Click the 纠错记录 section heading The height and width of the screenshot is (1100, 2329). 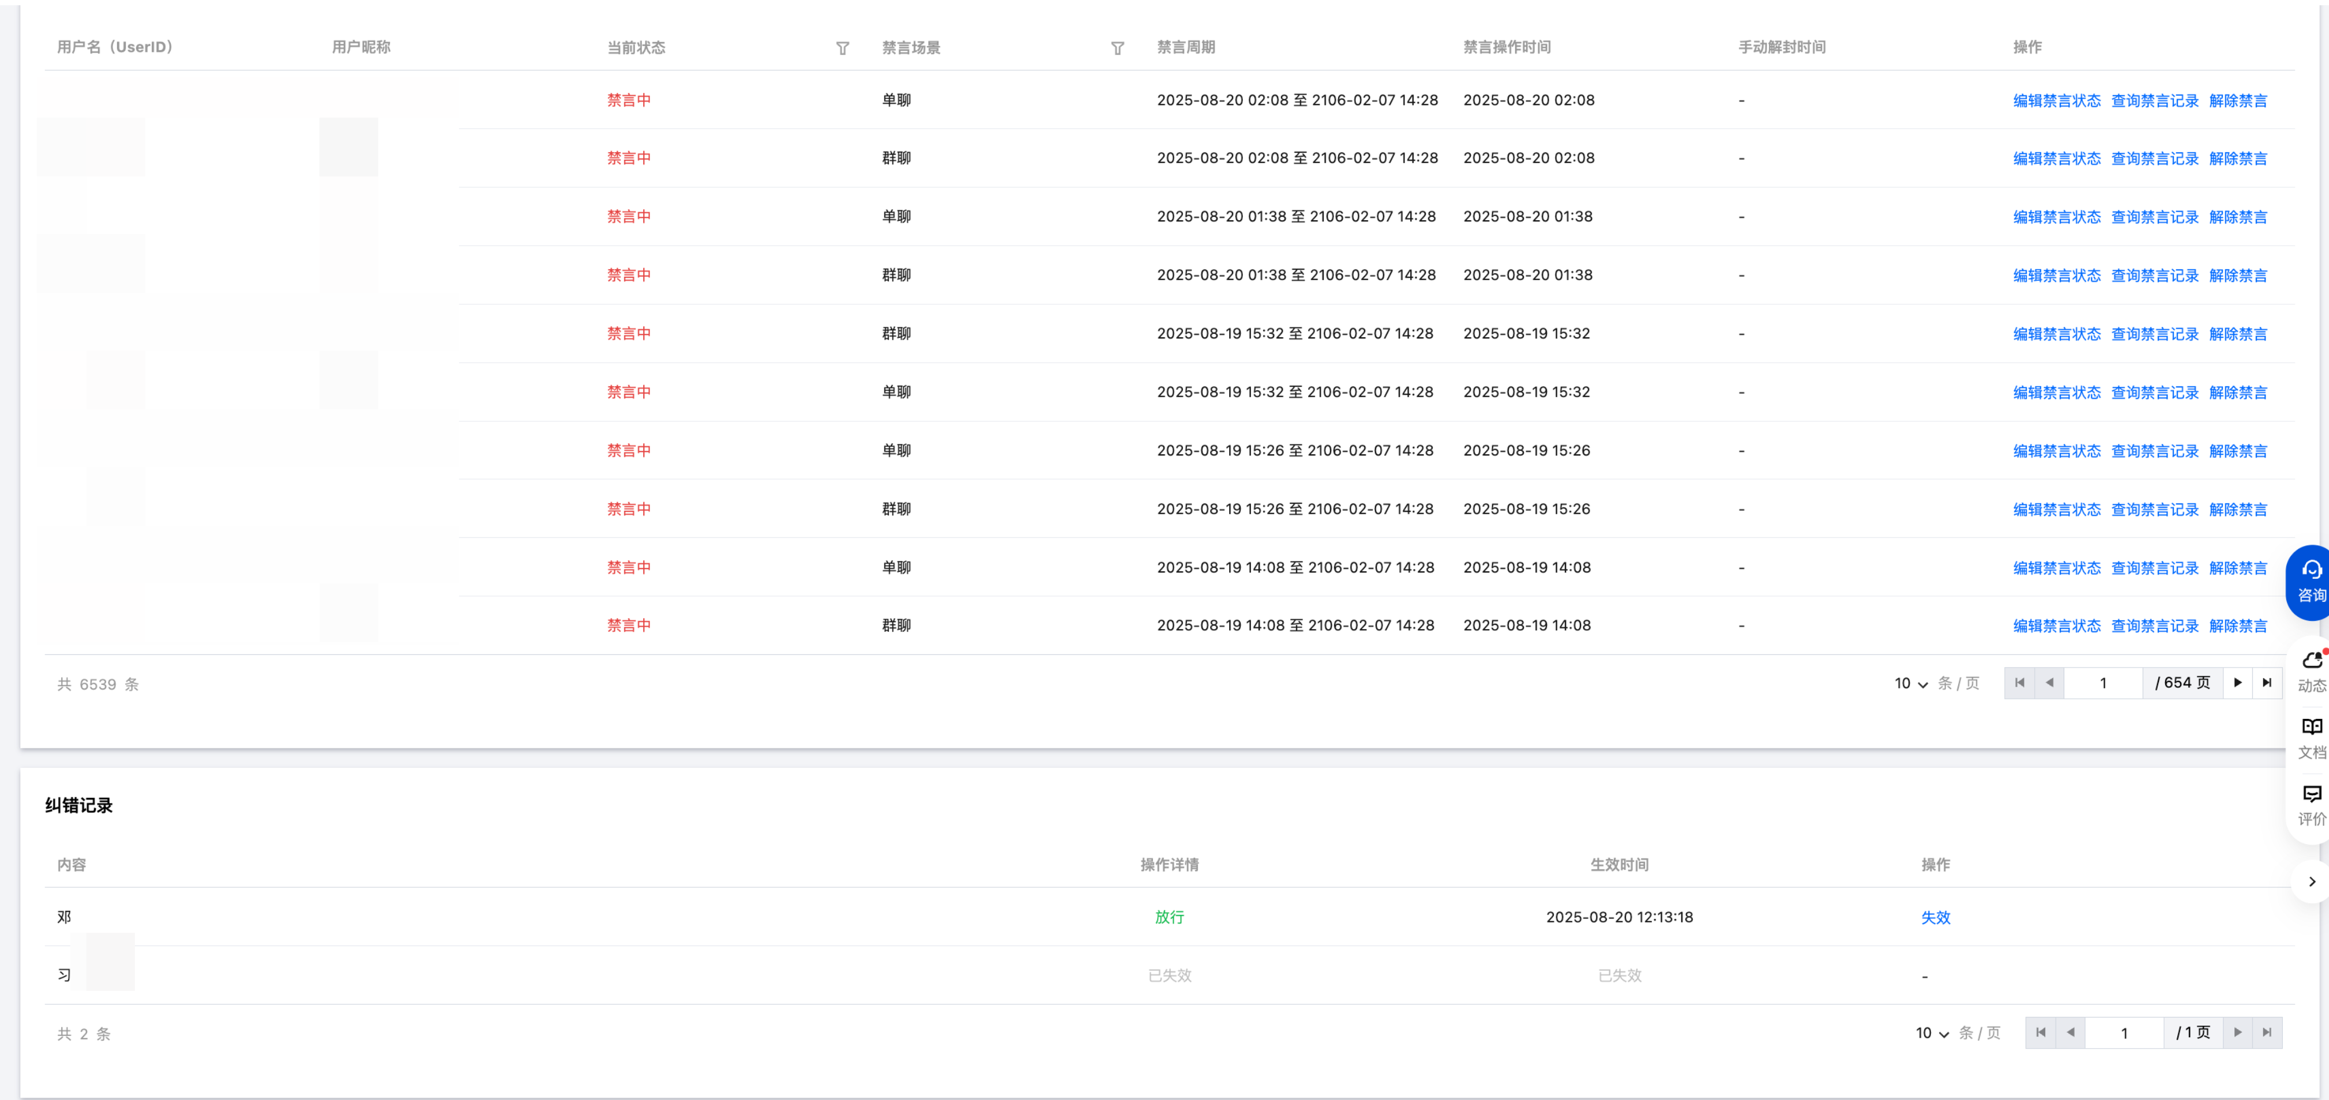78,804
